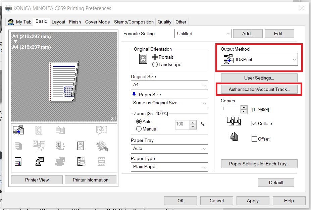This screenshot has width=311, height=210.
Task: Switch to the Layout tab
Action: click(58, 22)
